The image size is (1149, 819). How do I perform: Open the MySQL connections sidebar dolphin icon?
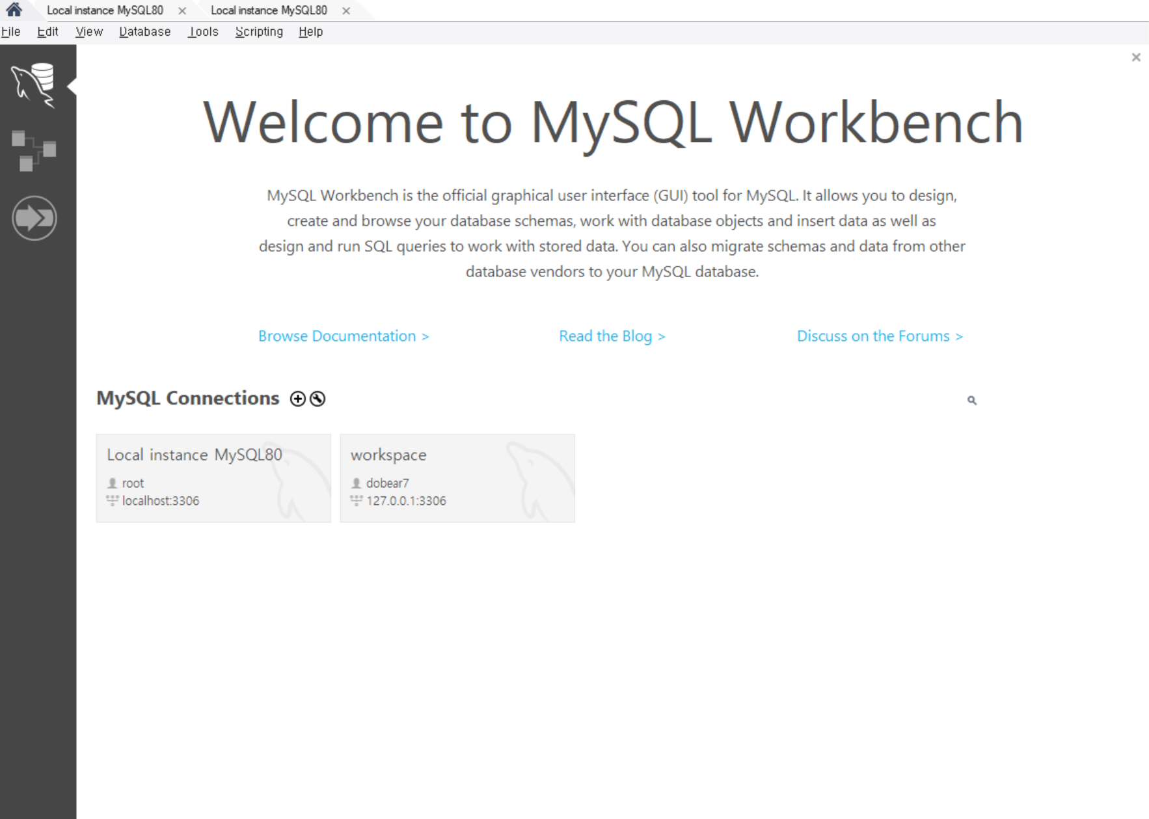[x=33, y=85]
